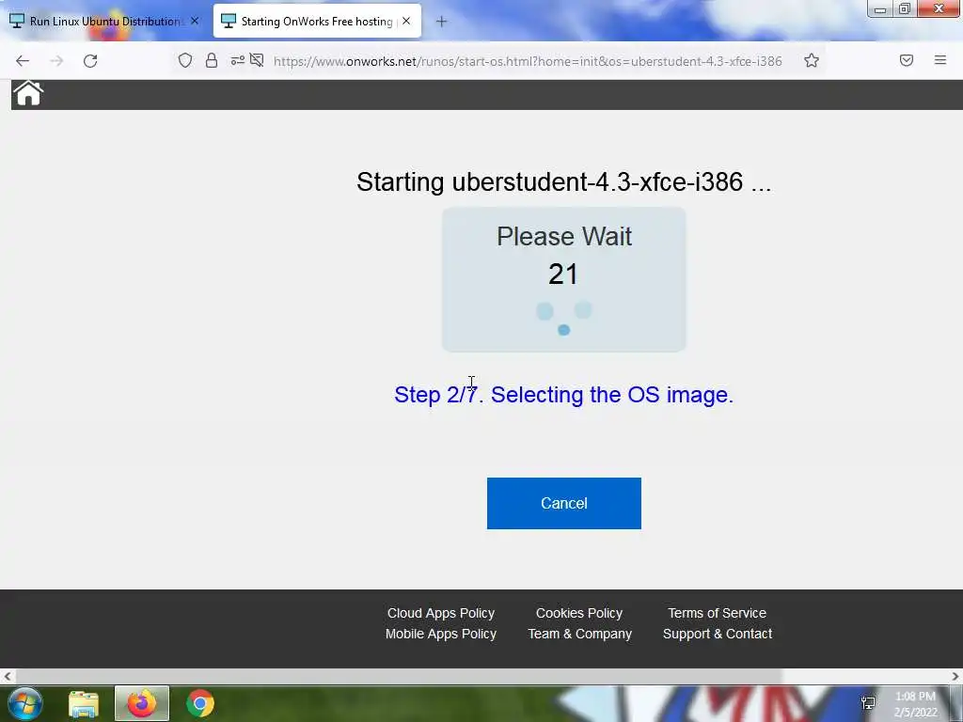Click the network tray icon

pos(868,703)
